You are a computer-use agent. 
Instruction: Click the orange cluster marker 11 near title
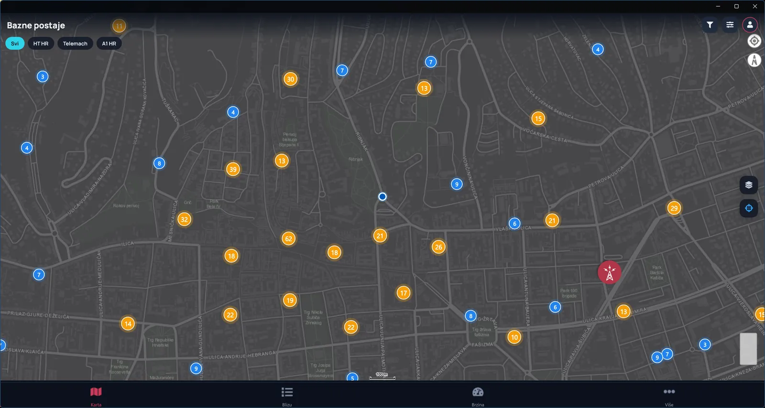pos(119,26)
